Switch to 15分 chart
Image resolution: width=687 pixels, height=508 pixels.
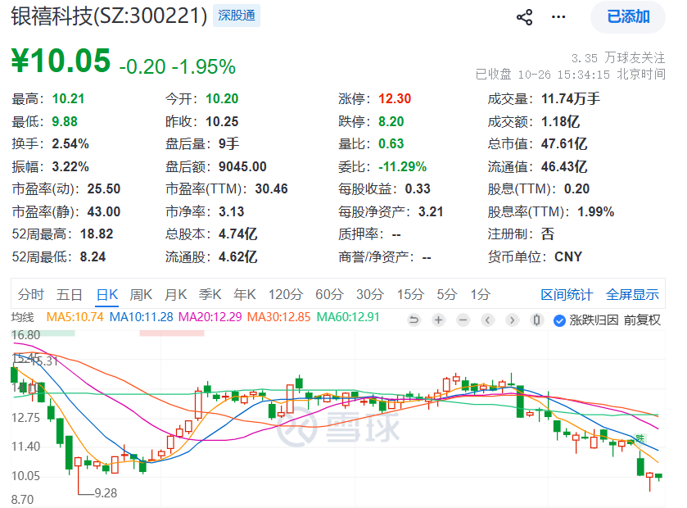tap(410, 294)
